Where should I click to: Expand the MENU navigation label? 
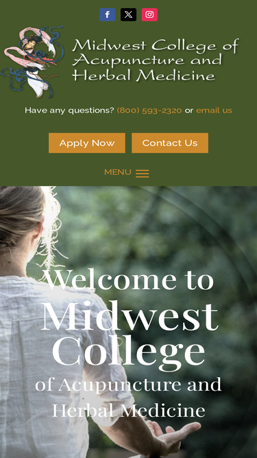coord(118,172)
